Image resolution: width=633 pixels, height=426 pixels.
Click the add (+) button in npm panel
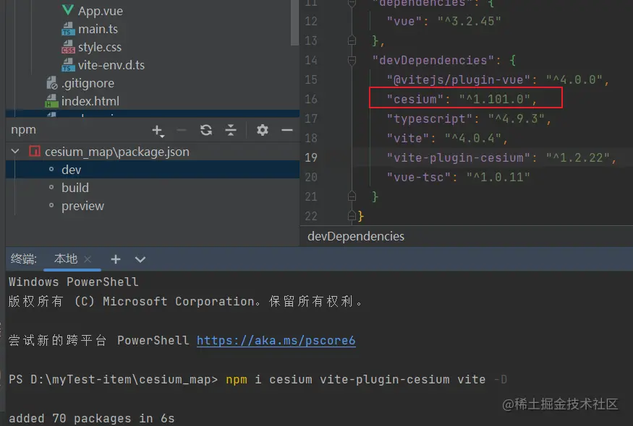pyautogui.click(x=158, y=130)
